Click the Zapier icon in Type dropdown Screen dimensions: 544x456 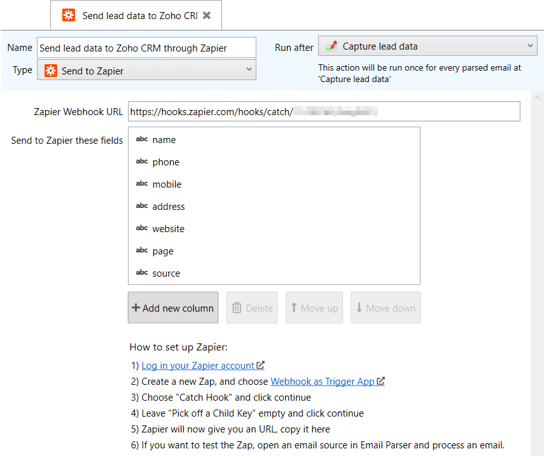click(51, 71)
